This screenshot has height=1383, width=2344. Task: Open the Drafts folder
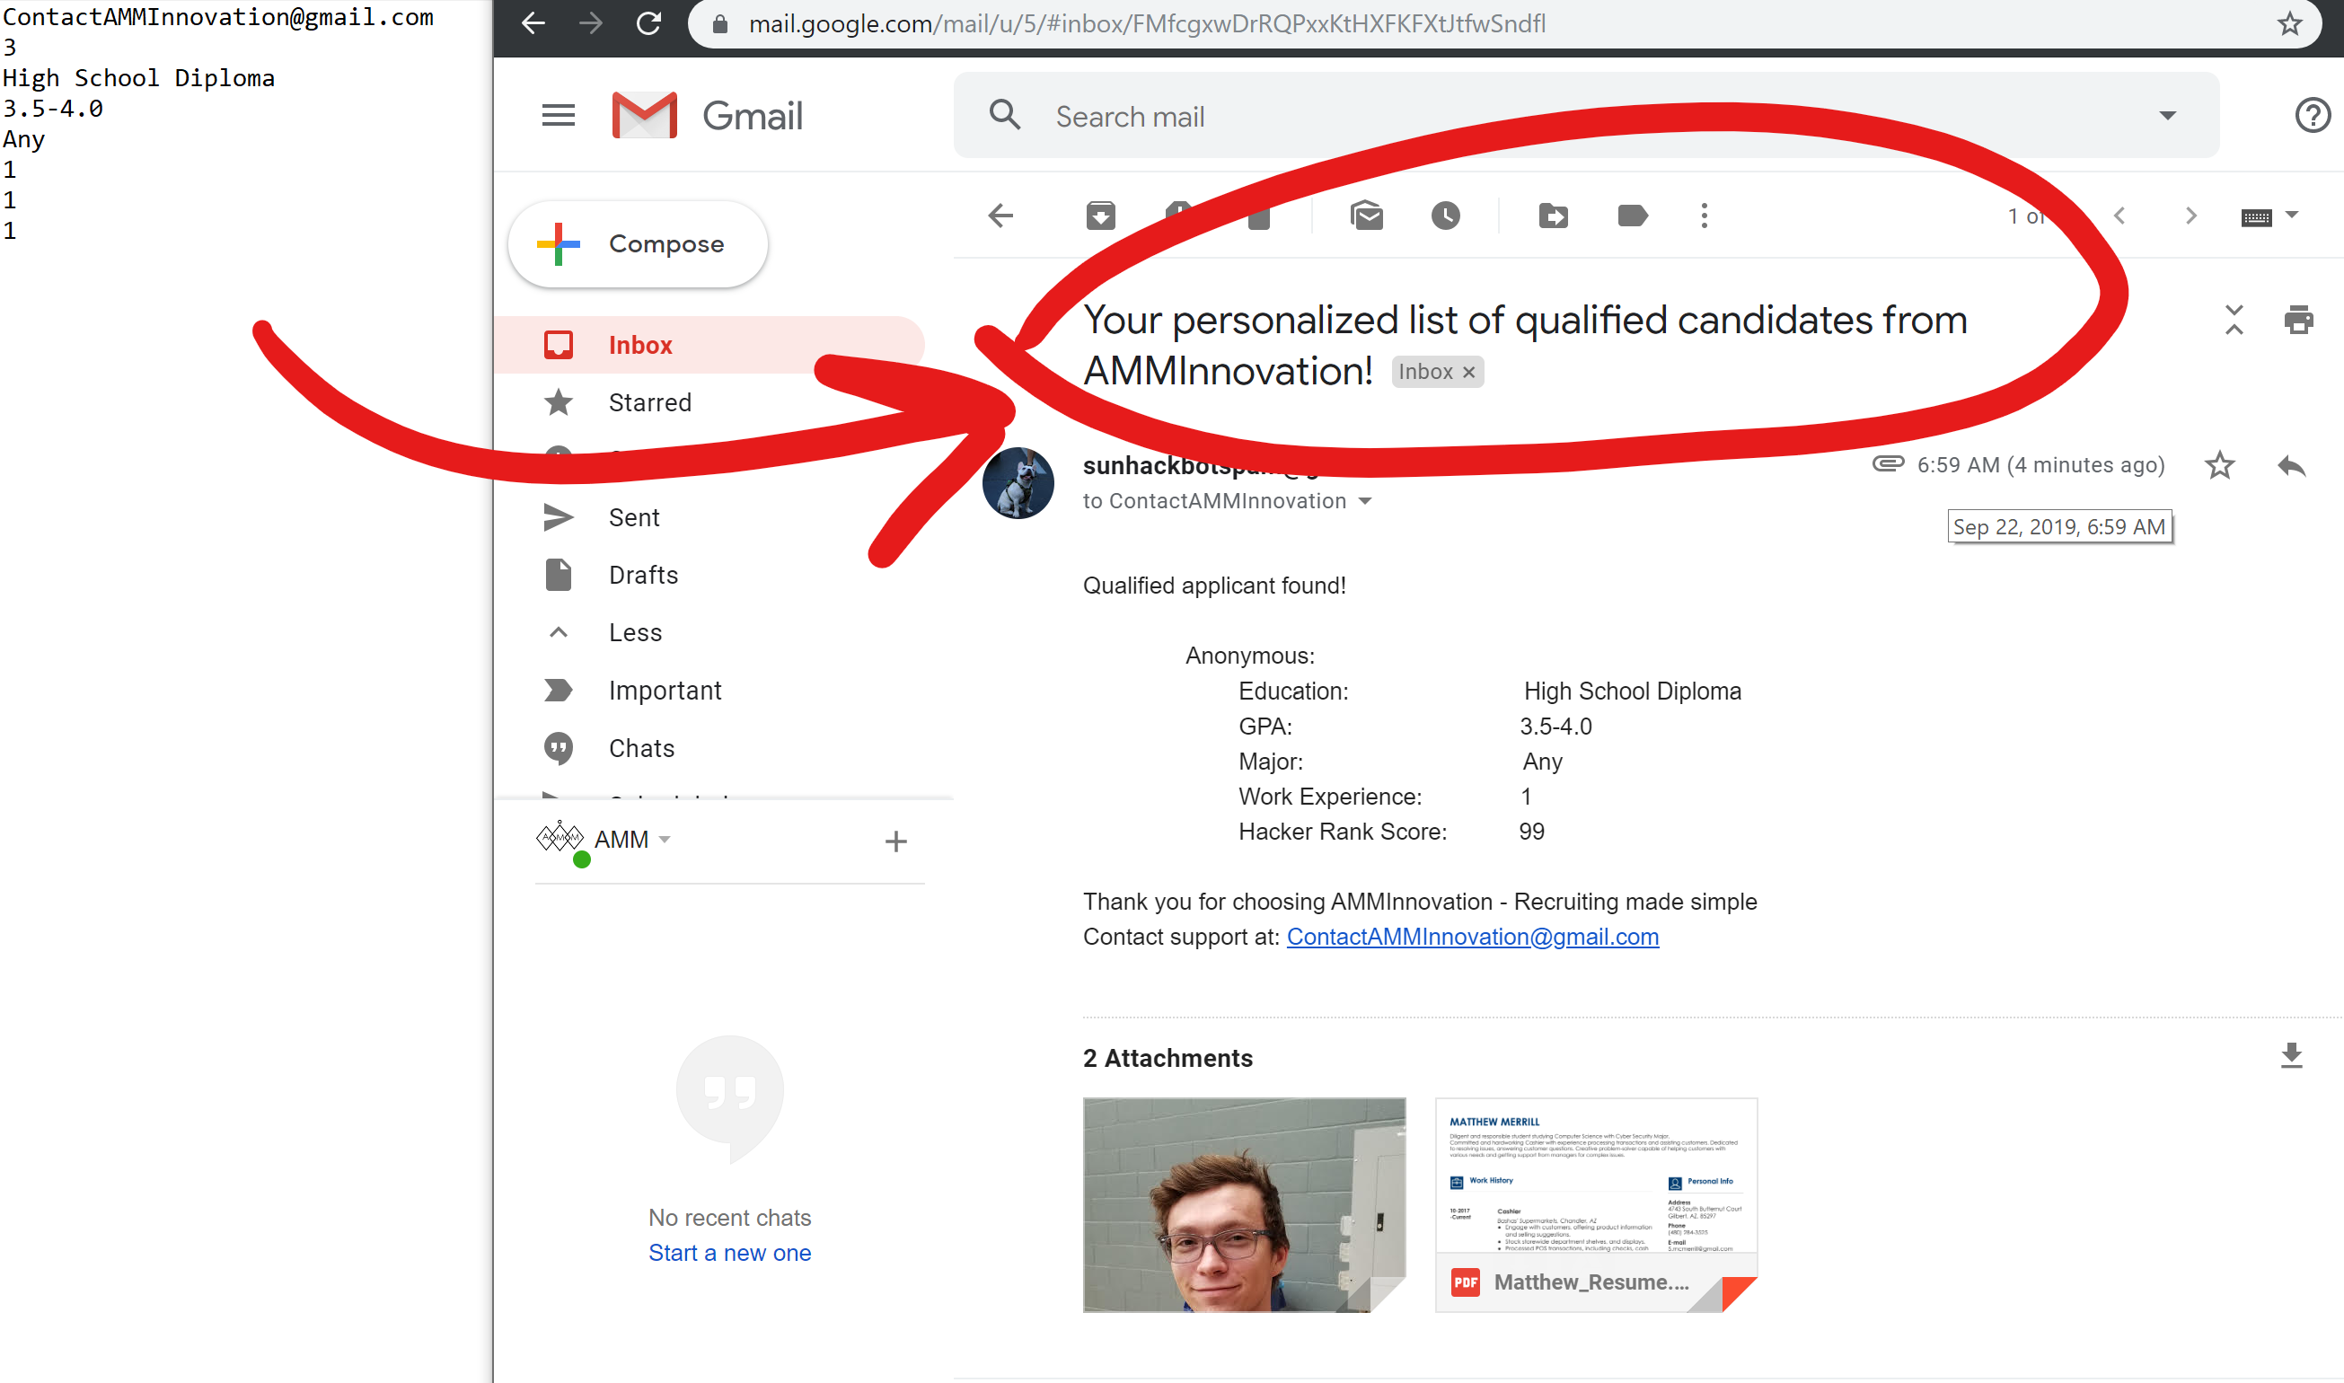click(643, 575)
